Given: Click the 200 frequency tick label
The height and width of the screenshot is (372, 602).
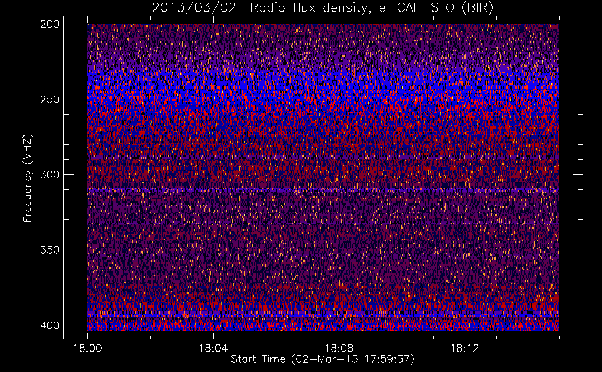Looking at the screenshot, I should [x=49, y=24].
